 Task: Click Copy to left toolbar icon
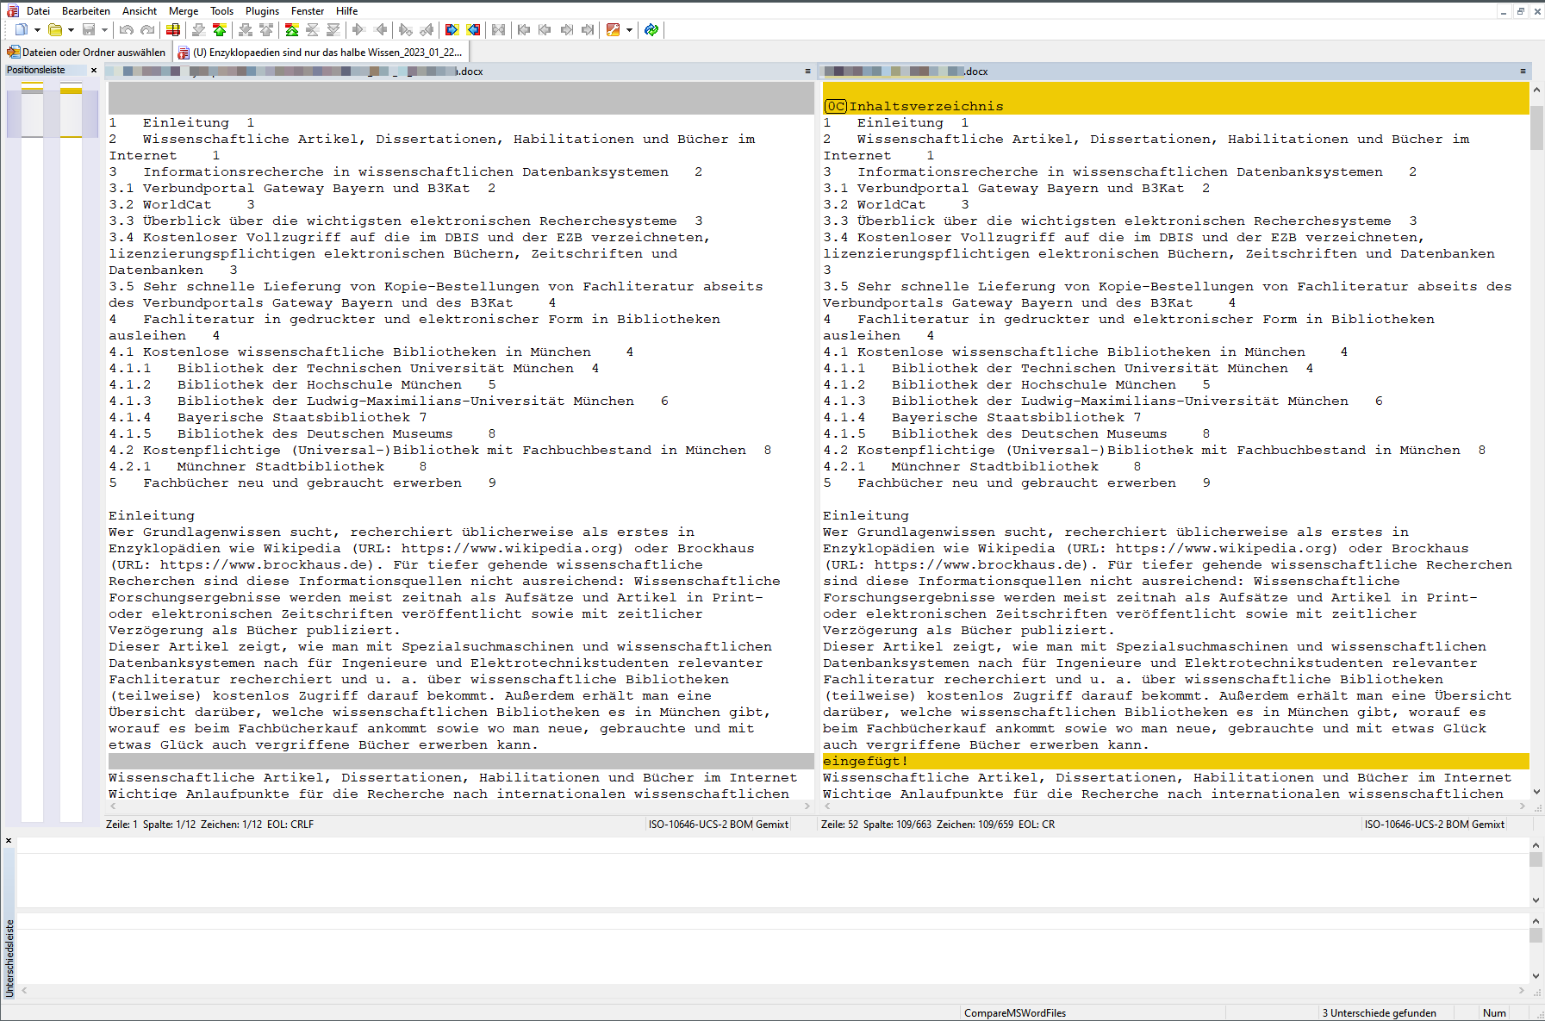(x=380, y=30)
